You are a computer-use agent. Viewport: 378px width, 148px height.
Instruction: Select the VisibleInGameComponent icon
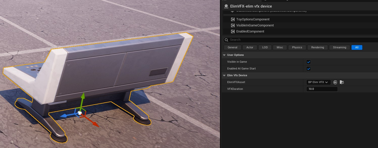(233, 25)
